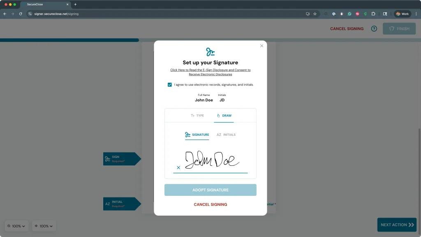Reload the page using browser refresh icon

(x=21, y=14)
